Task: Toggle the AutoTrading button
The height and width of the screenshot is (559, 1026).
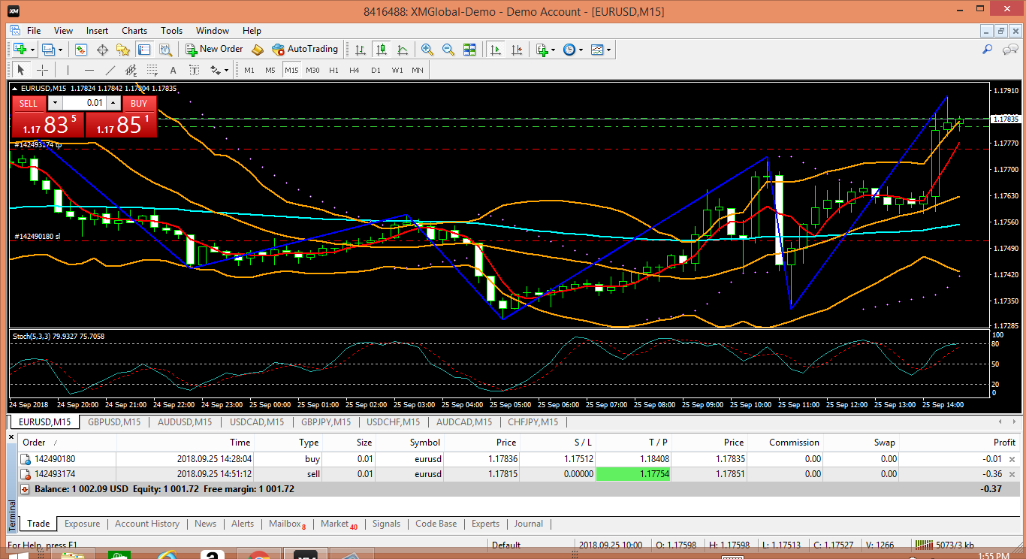Action: pyautogui.click(x=305, y=50)
